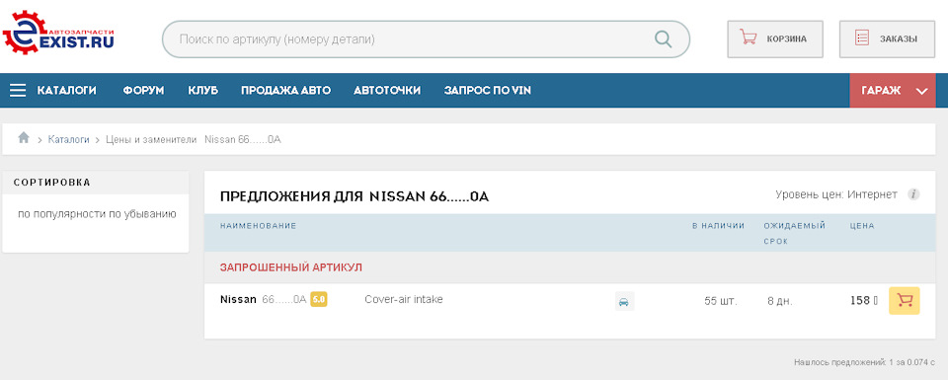The image size is (948, 380).
Task: Go to Форум in navigation bar
Action: [144, 91]
